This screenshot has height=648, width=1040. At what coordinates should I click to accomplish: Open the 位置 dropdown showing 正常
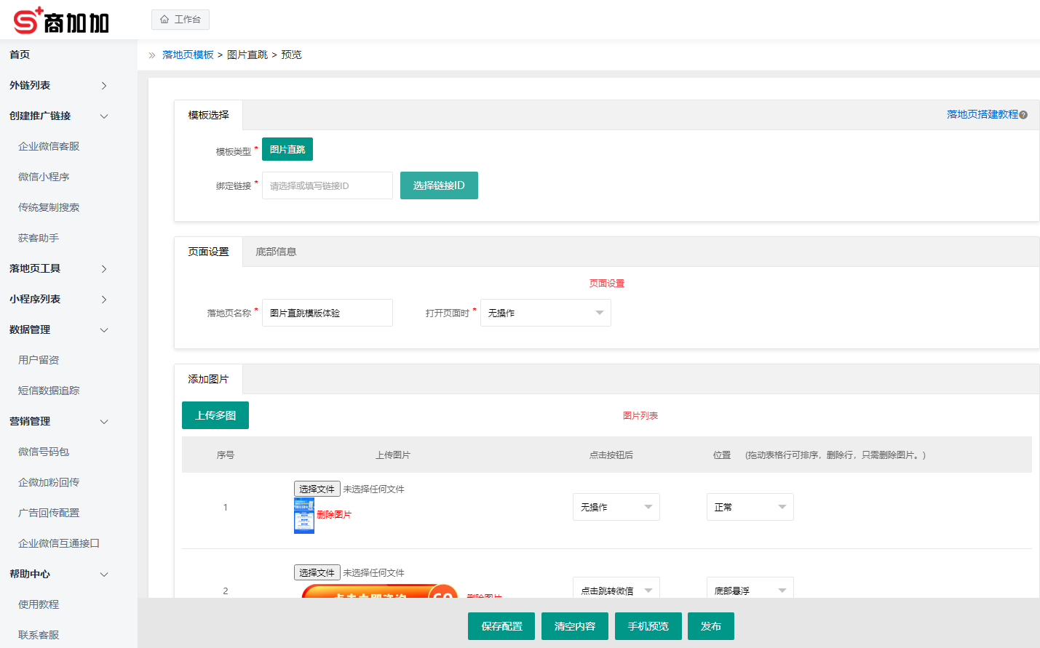(750, 507)
